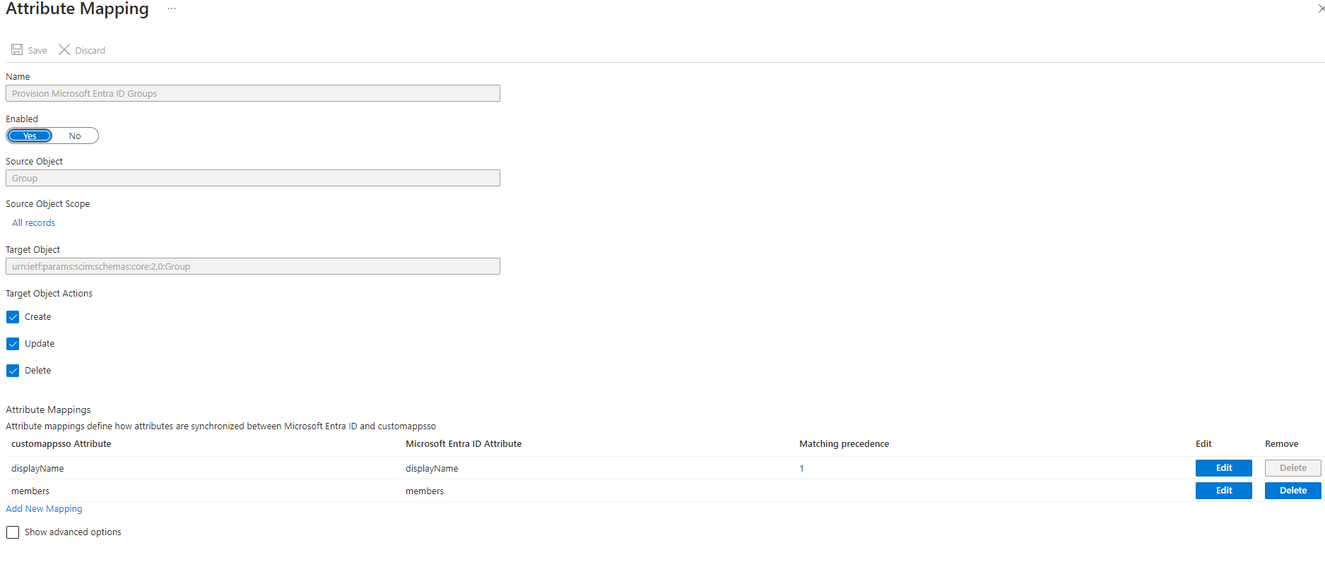Image resolution: width=1325 pixels, height=574 pixels.
Task: Delete the members attribute mapping
Action: [1293, 491]
